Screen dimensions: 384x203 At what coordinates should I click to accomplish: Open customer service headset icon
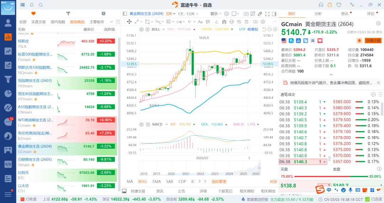(x=321, y=5)
